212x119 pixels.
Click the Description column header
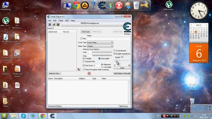click(58, 79)
